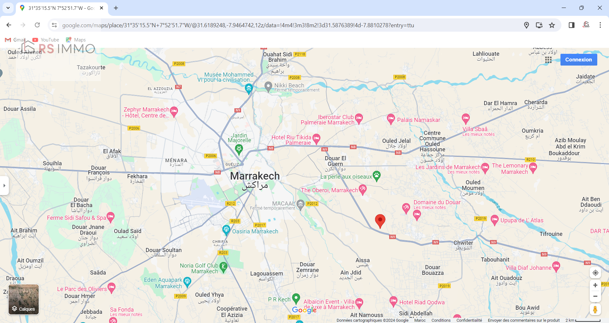Click the Connexion sign-in button

(579, 60)
